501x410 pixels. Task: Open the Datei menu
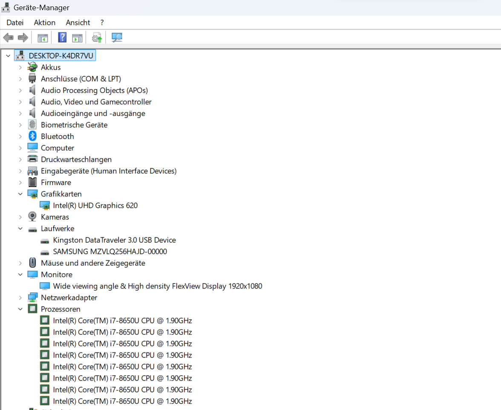tap(15, 22)
